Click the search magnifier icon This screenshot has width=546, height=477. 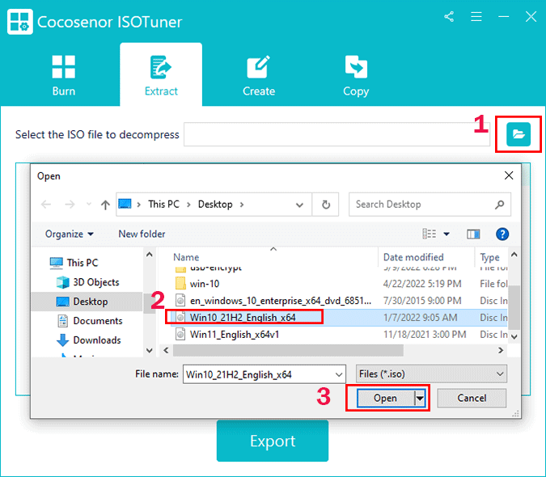click(500, 205)
